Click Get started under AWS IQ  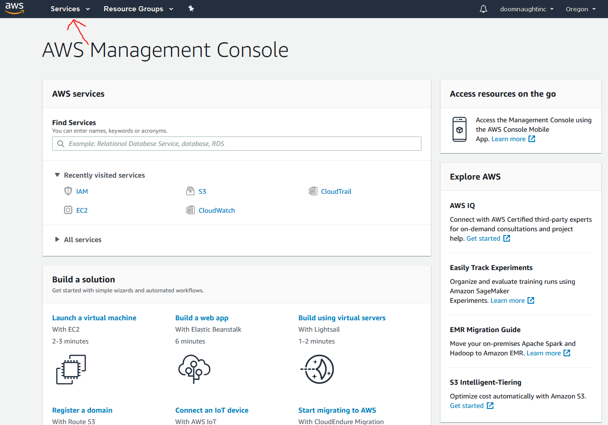(x=483, y=238)
